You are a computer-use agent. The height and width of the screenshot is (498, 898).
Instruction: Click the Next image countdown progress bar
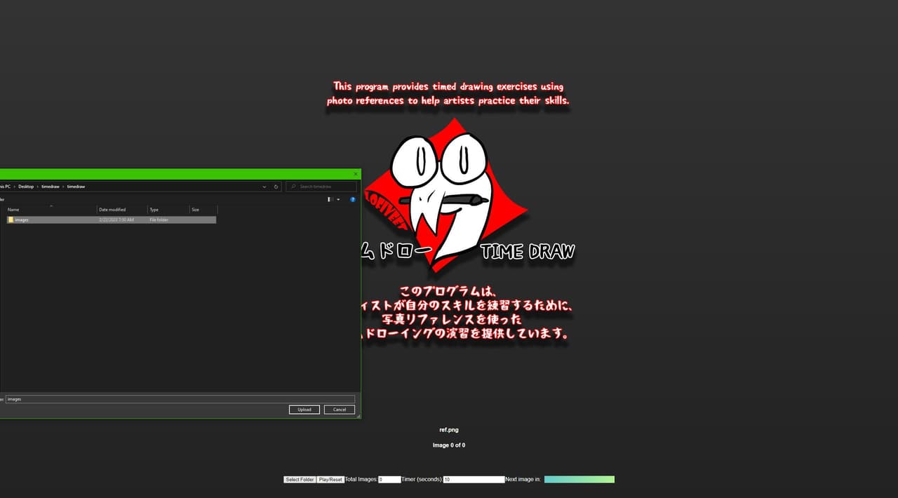point(579,480)
